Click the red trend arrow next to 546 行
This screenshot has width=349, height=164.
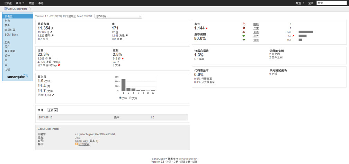pyautogui.click(x=123, y=59)
